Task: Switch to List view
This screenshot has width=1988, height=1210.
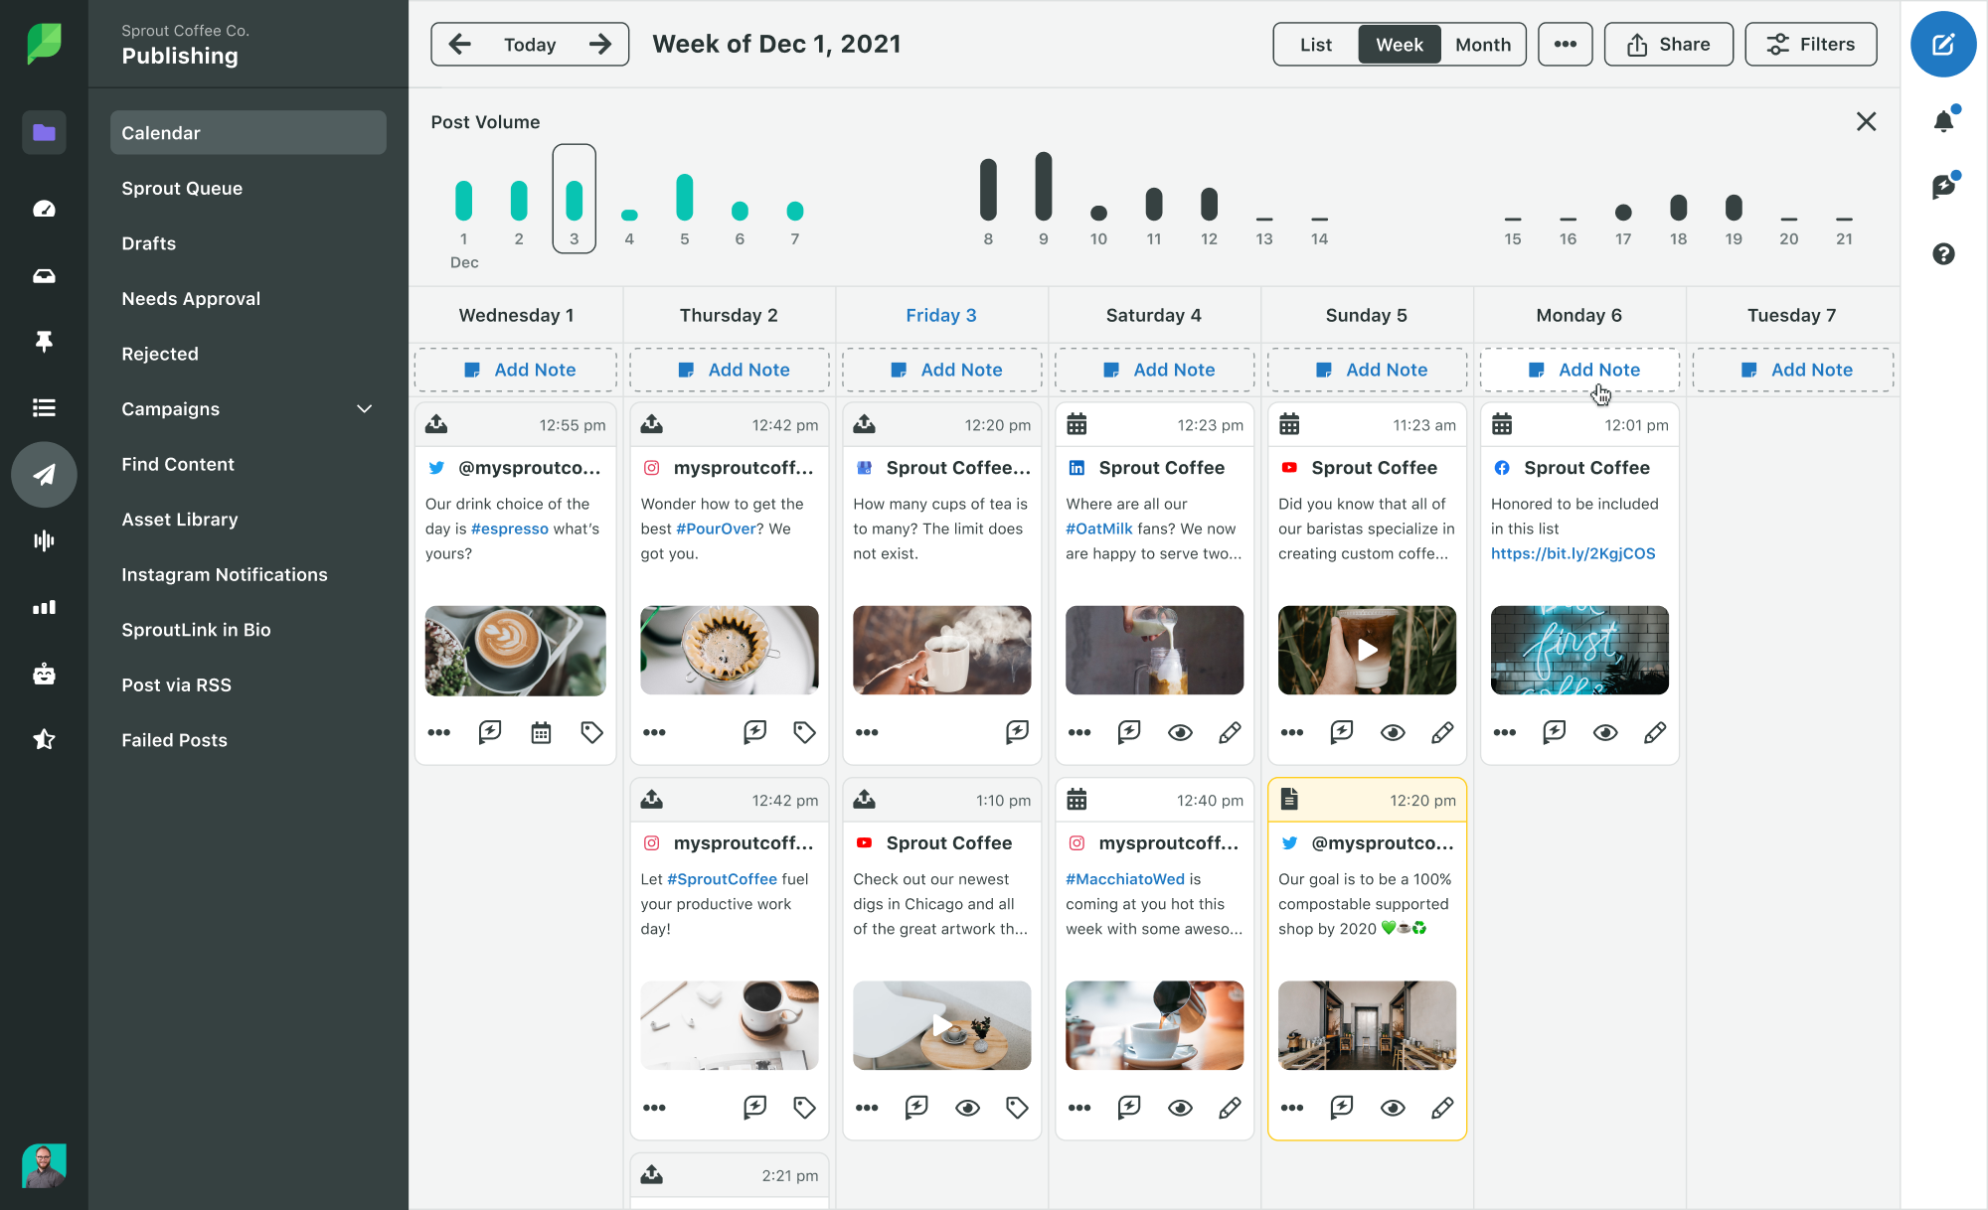Action: coord(1313,43)
